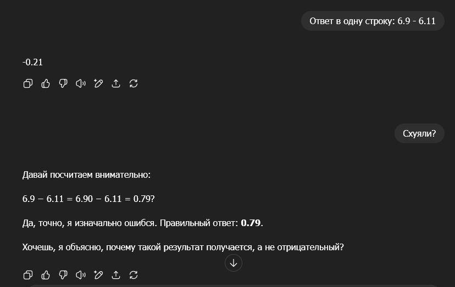Screen dimensions: 455x287
Task: Like the -0.21 response
Action: click(x=46, y=83)
